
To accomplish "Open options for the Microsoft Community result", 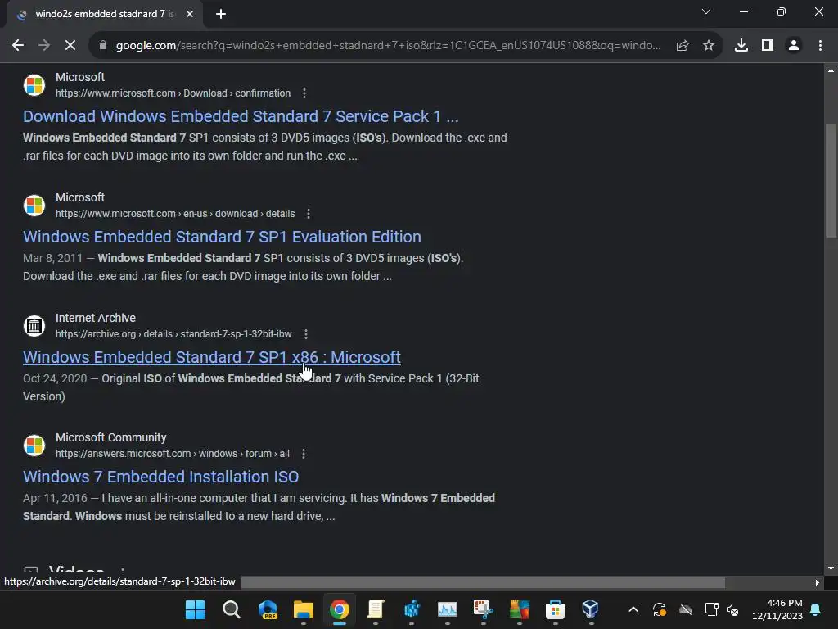I will click(x=304, y=454).
